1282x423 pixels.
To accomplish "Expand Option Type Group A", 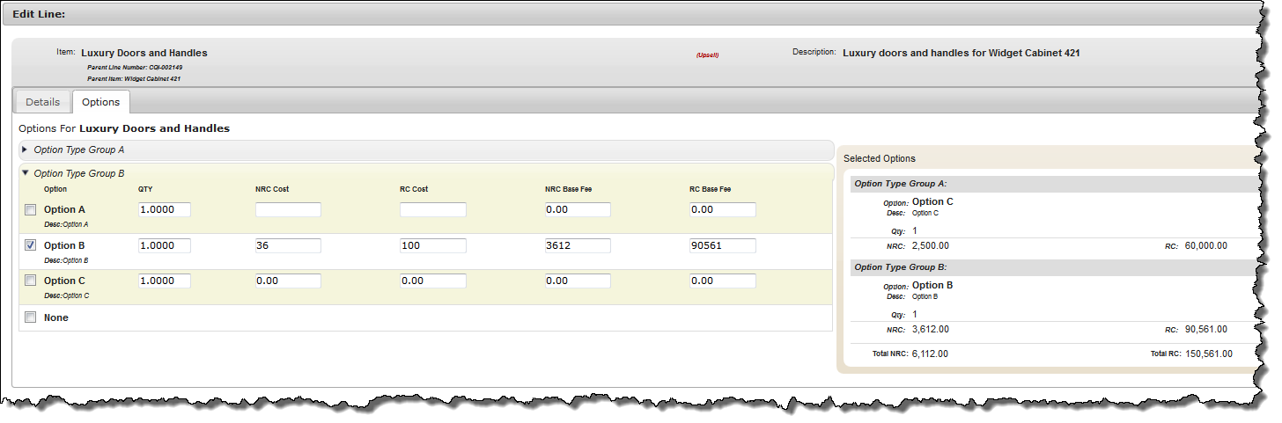I will (x=25, y=150).
